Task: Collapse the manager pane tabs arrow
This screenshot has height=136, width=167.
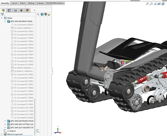Action: pos(34,10)
